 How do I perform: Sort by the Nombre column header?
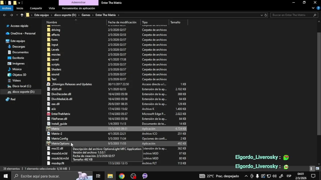point(76,22)
